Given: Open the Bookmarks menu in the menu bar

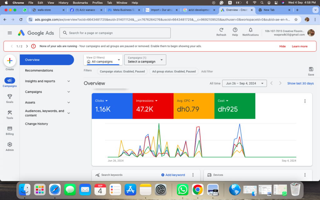Looking at the screenshot, I should click(x=80, y=2).
